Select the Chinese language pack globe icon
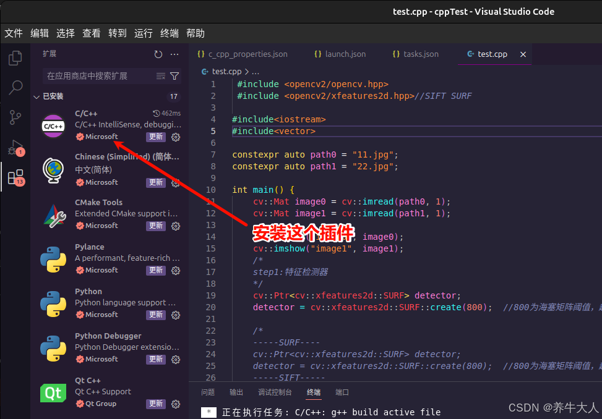 (53, 171)
